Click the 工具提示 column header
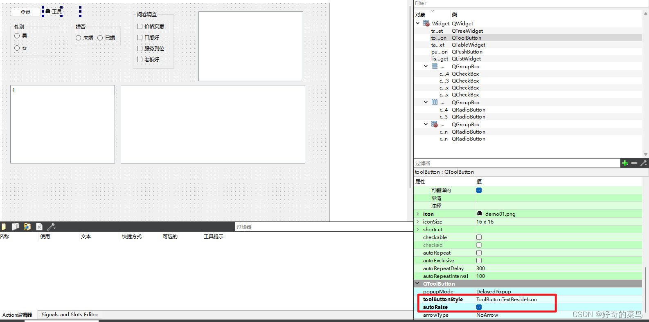 [x=214, y=236]
